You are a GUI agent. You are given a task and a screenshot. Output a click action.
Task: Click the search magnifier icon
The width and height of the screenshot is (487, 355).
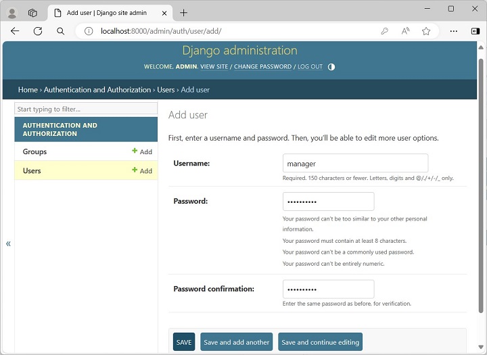[60, 31]
